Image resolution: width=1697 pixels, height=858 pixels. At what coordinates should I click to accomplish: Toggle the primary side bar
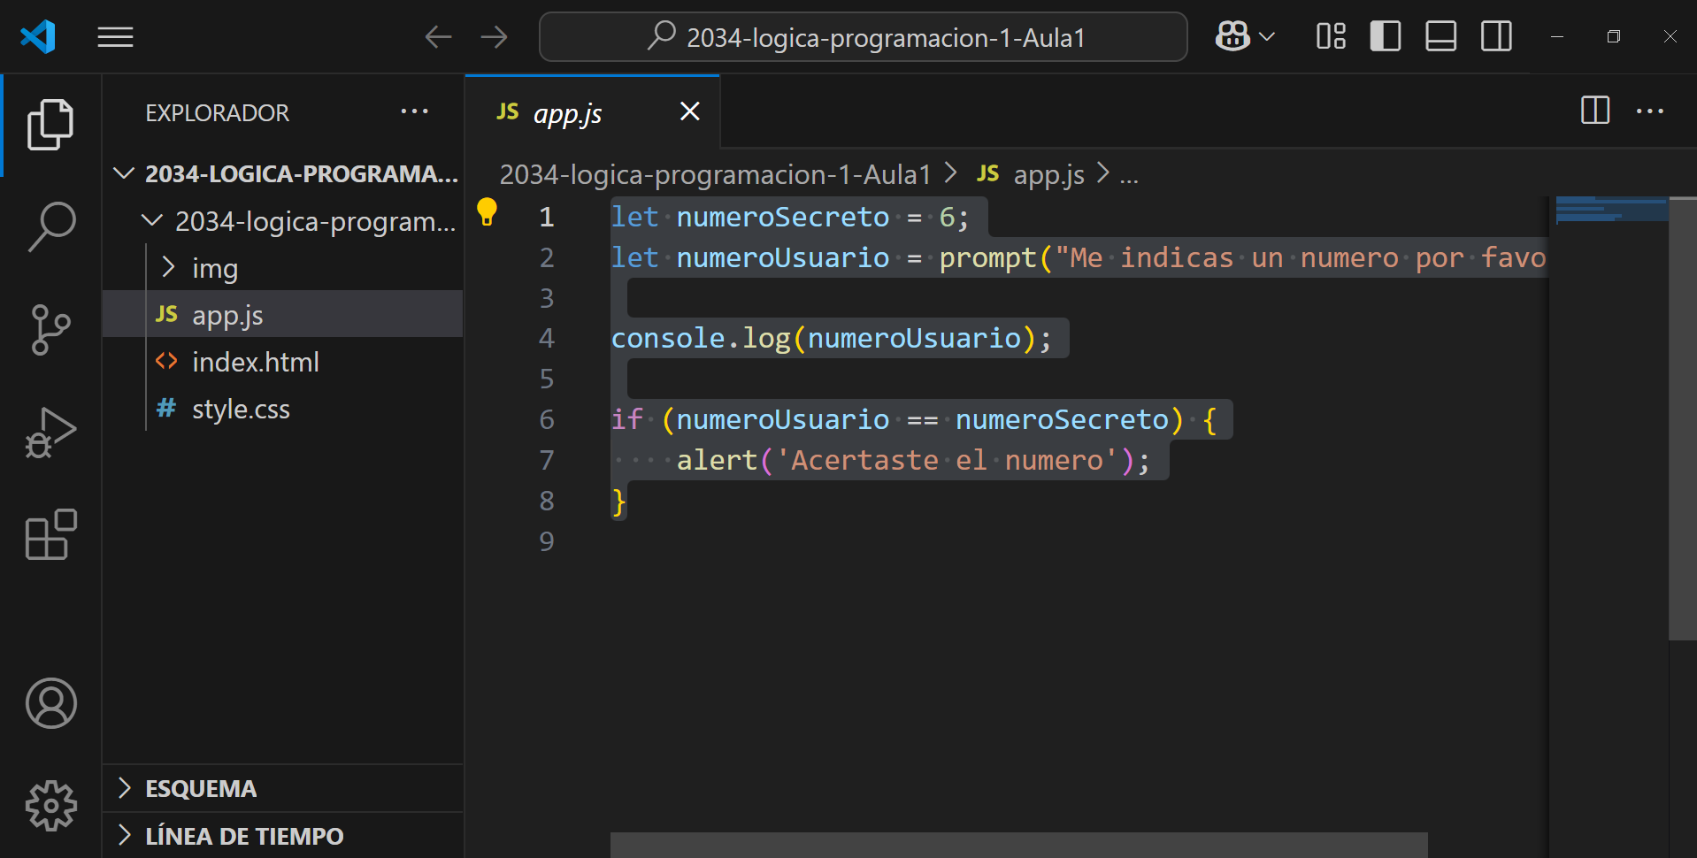click(x=1386, y=36)
